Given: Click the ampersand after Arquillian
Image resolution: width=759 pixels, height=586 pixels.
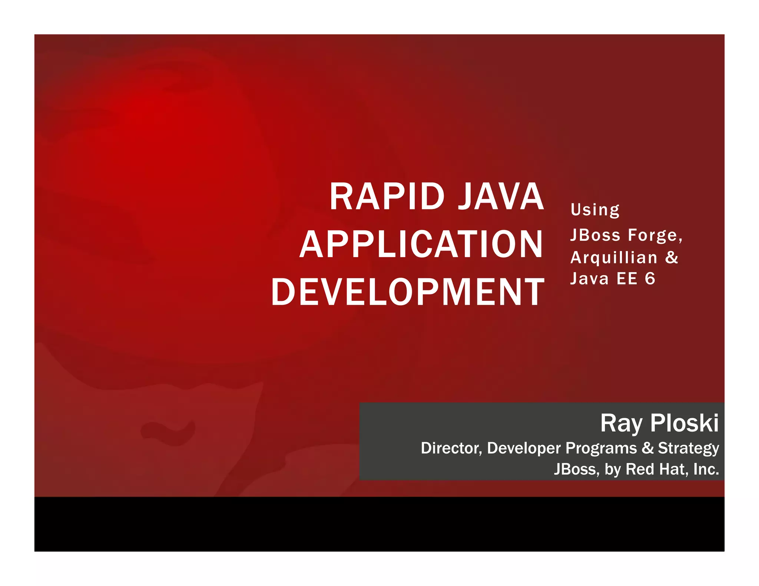Looking at the screenshot, I should (x=672, y=257).
